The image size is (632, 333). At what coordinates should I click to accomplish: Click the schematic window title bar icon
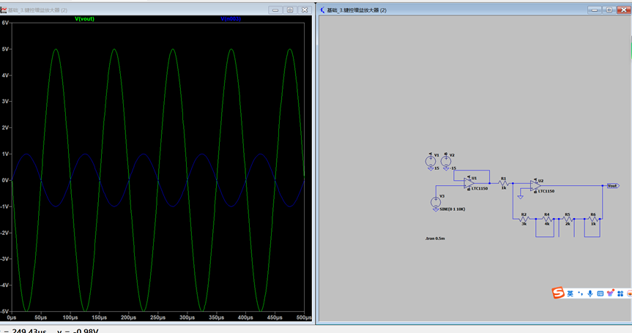[x=322, y=10]
